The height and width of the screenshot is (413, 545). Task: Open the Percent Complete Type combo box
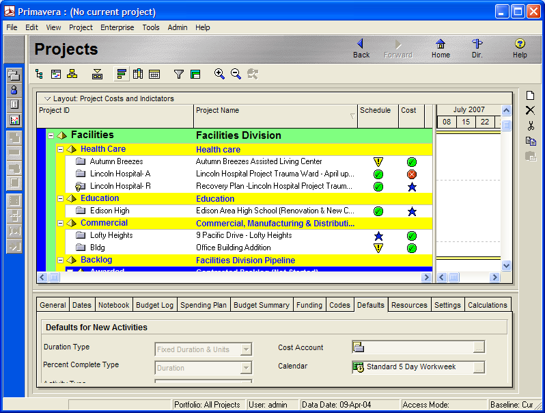(204, 368)
